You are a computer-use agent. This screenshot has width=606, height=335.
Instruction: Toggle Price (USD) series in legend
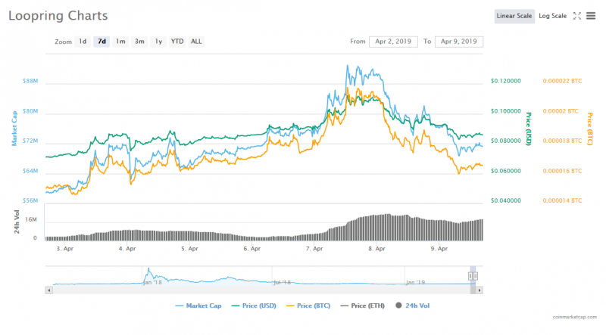click(255, 306)
